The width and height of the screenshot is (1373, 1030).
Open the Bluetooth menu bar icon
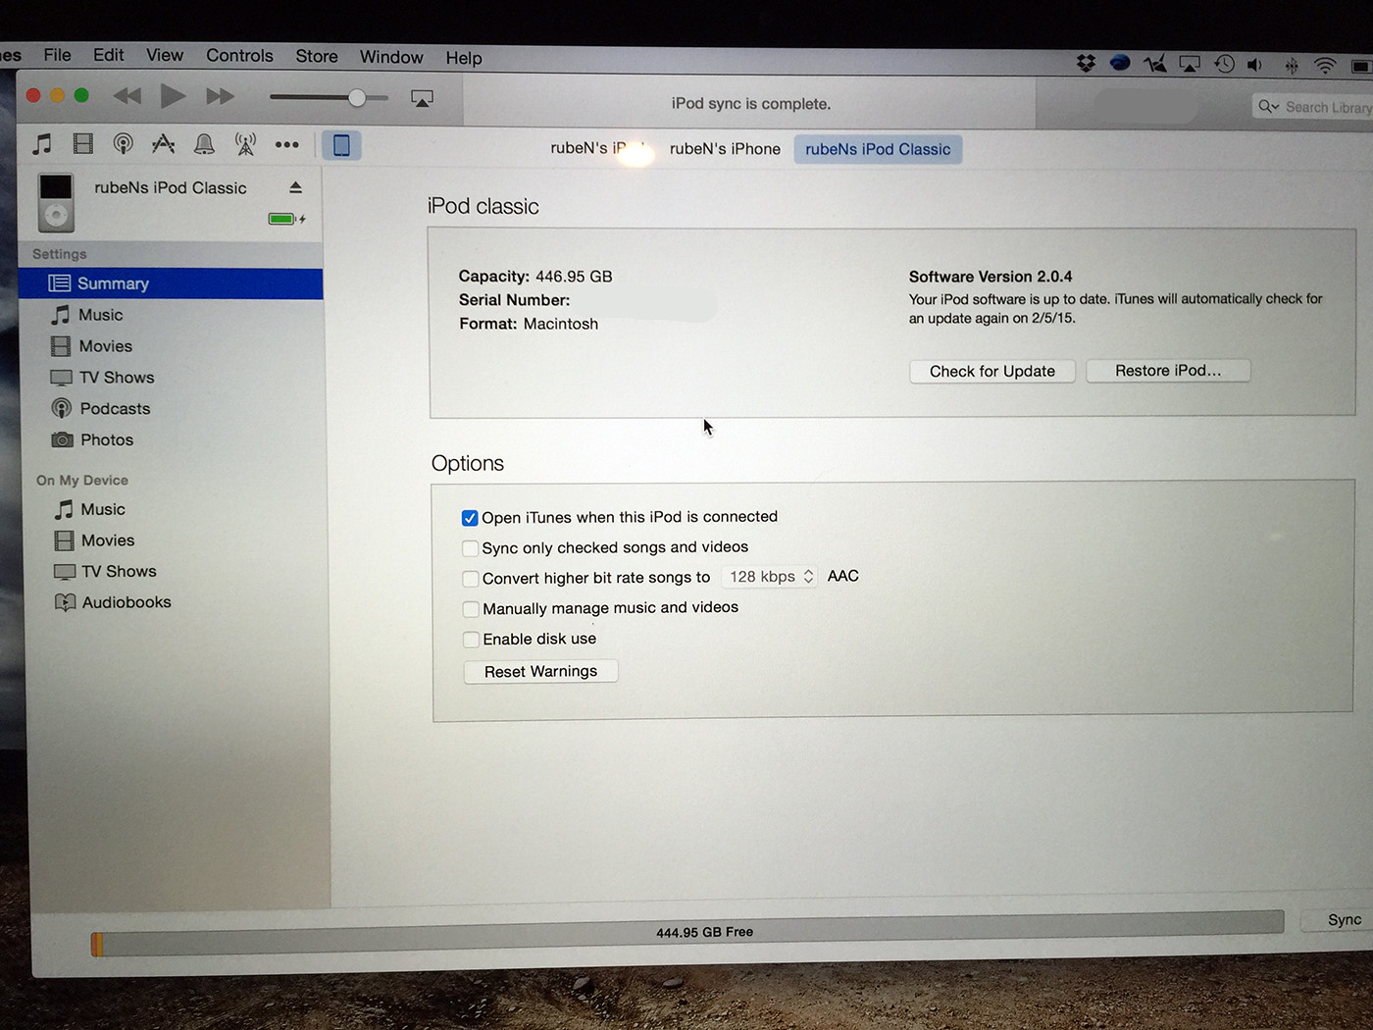1292,66
